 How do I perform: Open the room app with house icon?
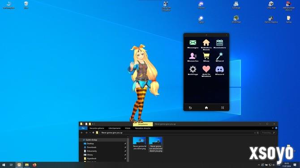[x=206, y=45]
